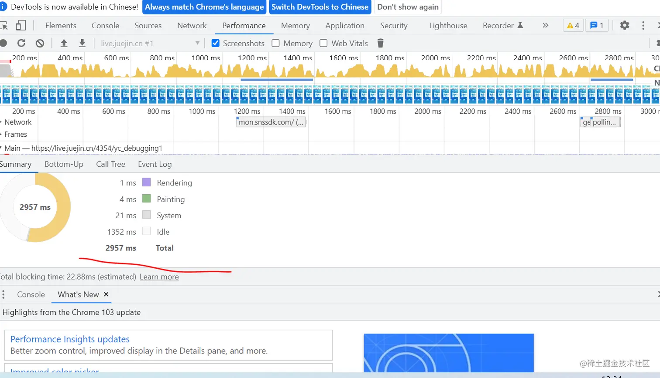
Task: Click the 1352 ms Idle value
Action: (121, 232)
